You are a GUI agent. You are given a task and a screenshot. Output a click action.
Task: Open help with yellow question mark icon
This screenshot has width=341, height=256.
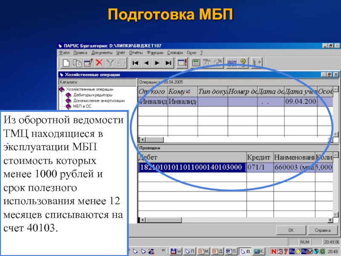243,63
